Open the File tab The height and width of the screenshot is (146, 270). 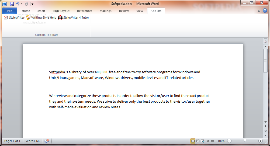(10, 11)
